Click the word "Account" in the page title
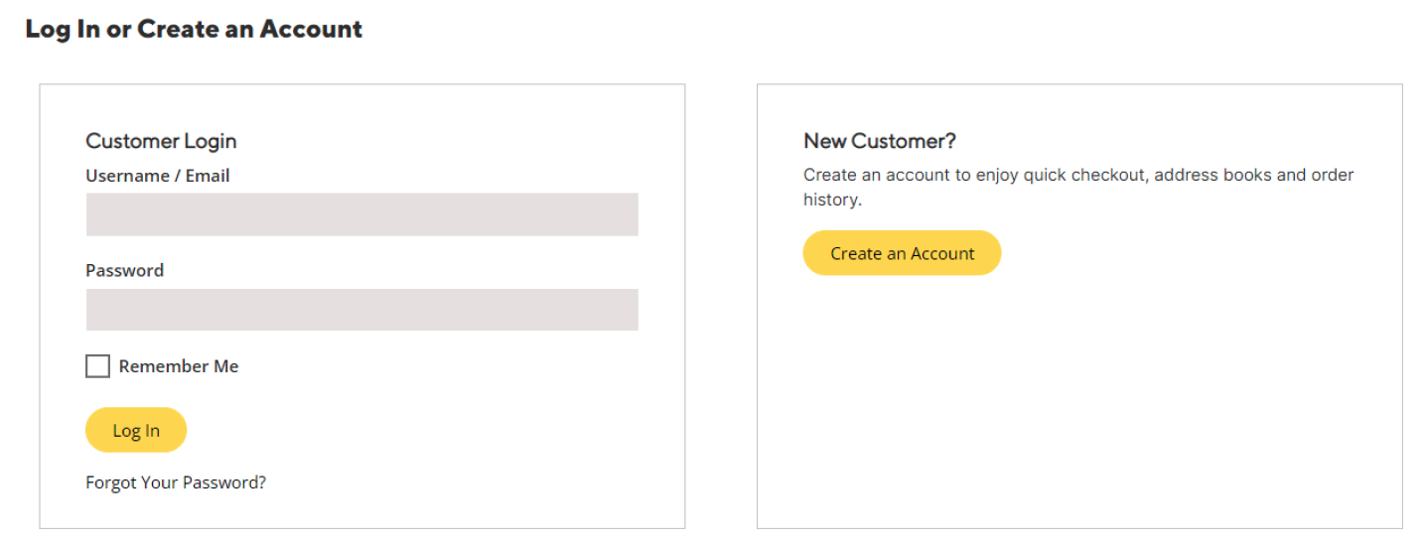The image size is (1425, 546). [311, 29]
